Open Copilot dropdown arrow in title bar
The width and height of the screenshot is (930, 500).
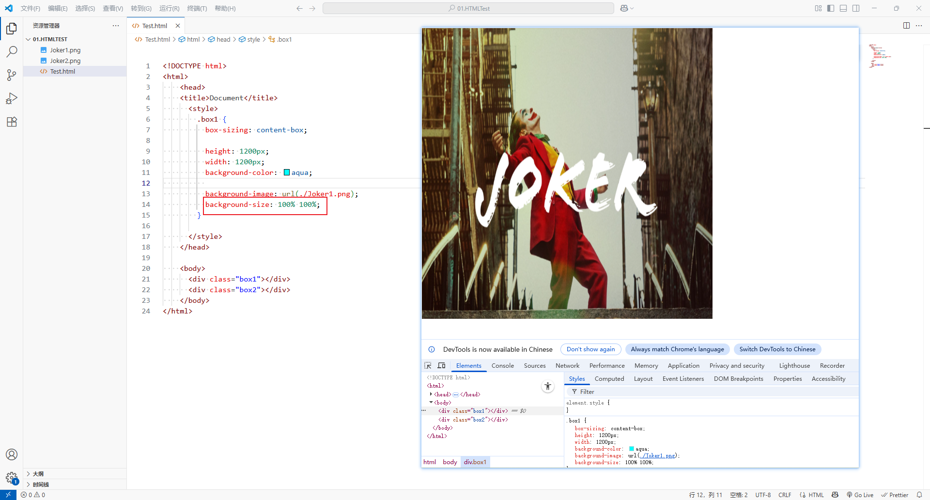[632, 8]
